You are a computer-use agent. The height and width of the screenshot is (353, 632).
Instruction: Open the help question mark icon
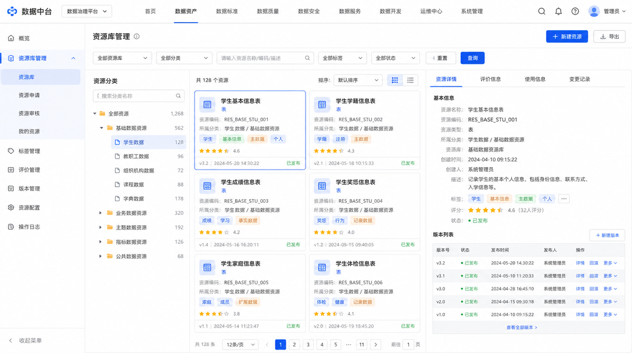(x=575, y=11)
